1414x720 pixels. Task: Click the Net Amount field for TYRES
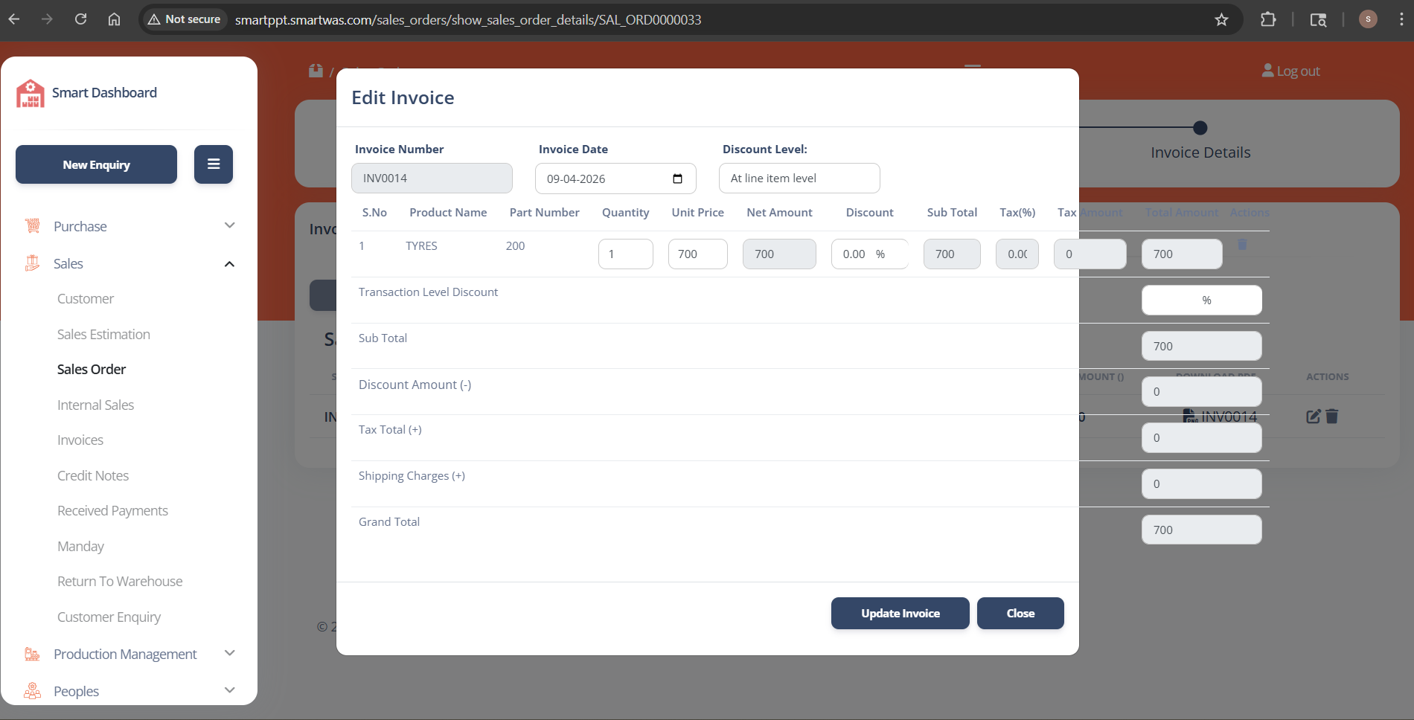(x=779, y=254)
